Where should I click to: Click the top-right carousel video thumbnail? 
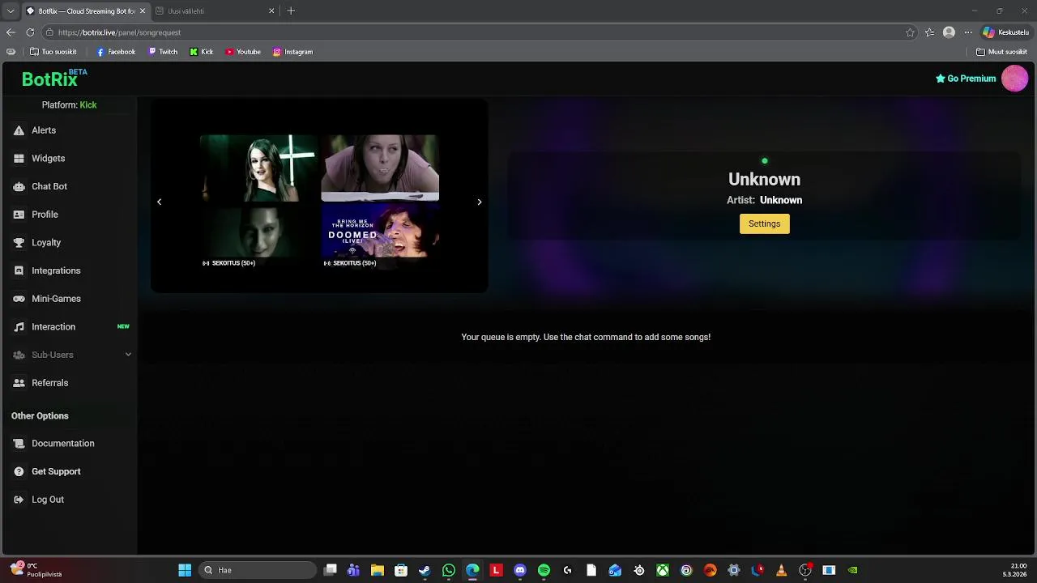tap(380, 168)
